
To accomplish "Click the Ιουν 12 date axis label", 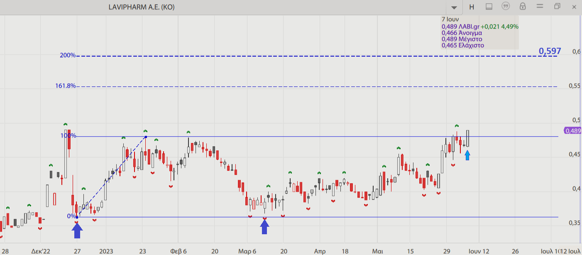I will pos(479,251).
